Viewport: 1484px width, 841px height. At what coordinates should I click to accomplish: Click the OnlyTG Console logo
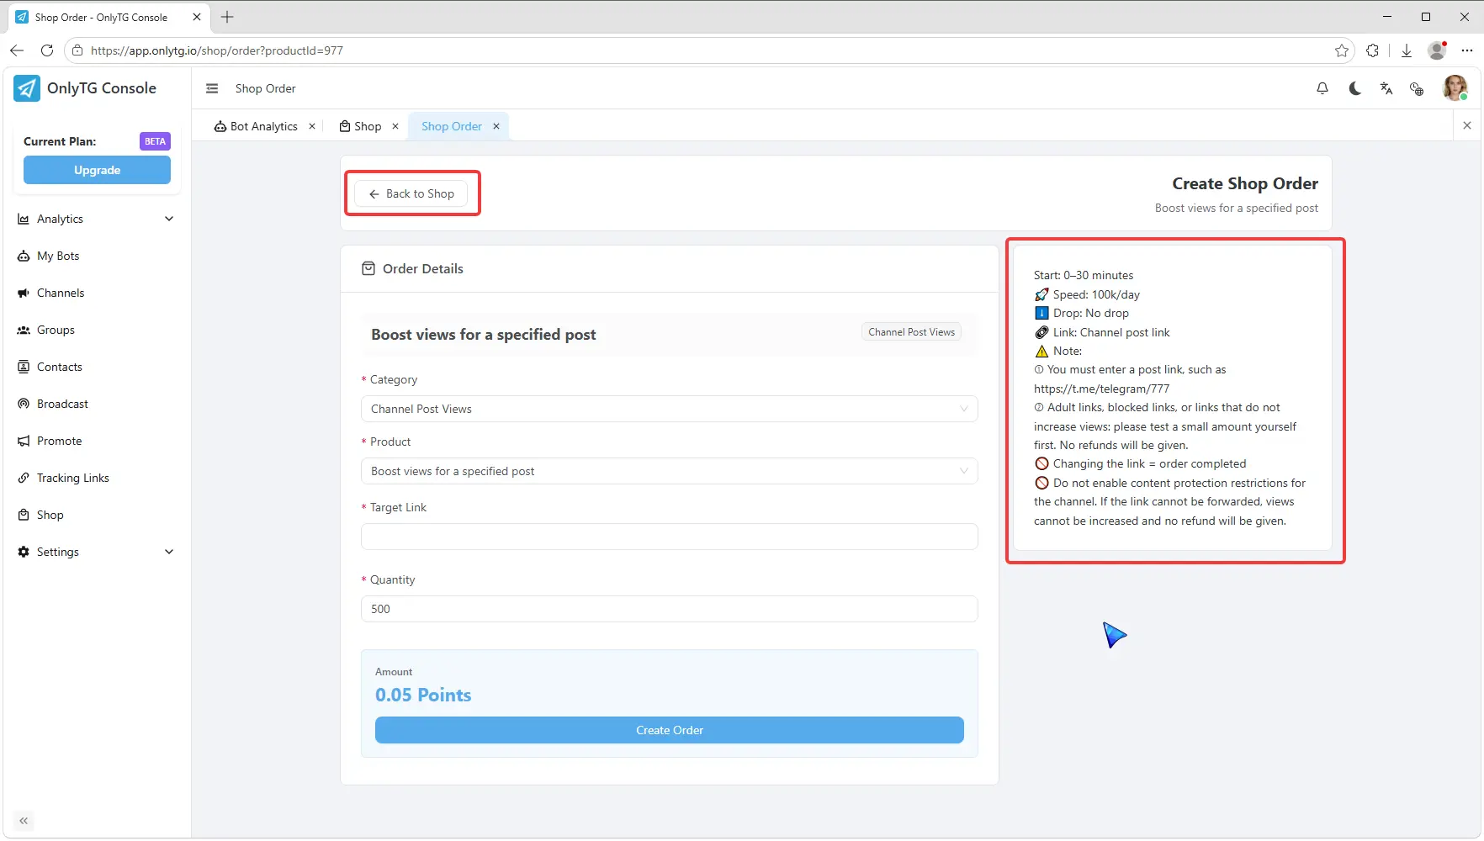tap(86, 88)
